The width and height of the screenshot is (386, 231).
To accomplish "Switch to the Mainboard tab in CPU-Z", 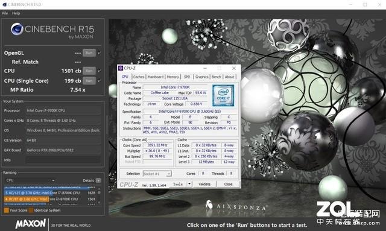I will [x=156, y=77].
